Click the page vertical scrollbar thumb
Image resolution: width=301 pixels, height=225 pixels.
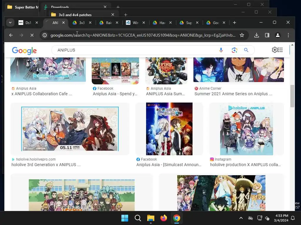coord(292,96)
